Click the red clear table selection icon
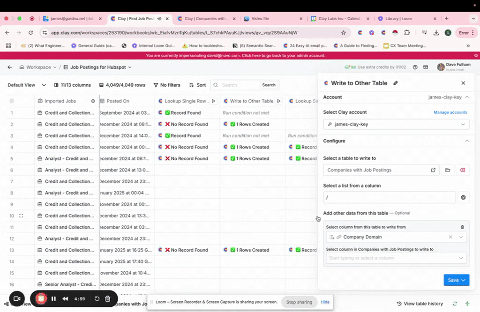 coord(463,170)
